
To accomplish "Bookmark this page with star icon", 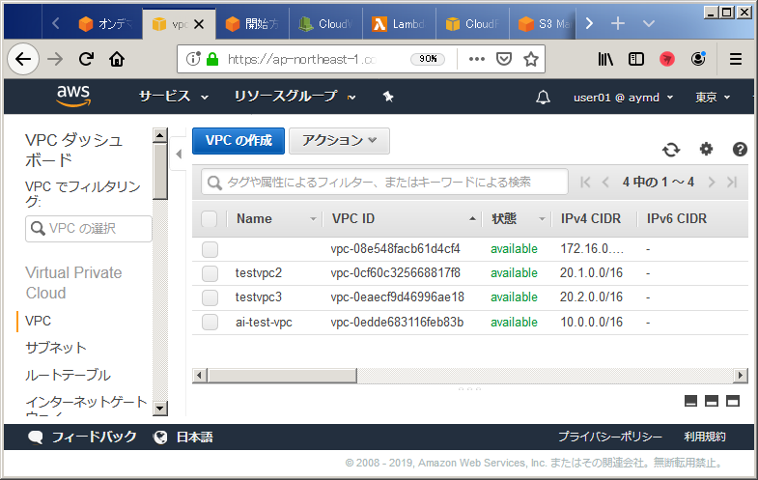I will (x=531, y=59).
